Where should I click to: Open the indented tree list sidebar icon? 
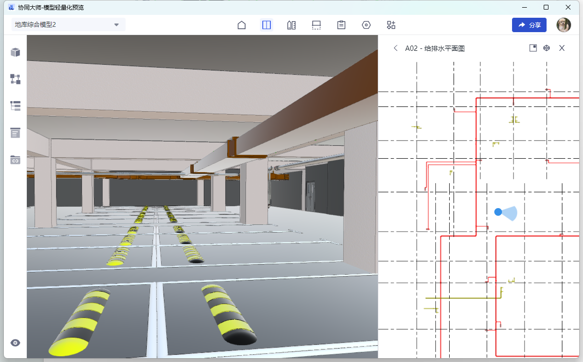15,106
